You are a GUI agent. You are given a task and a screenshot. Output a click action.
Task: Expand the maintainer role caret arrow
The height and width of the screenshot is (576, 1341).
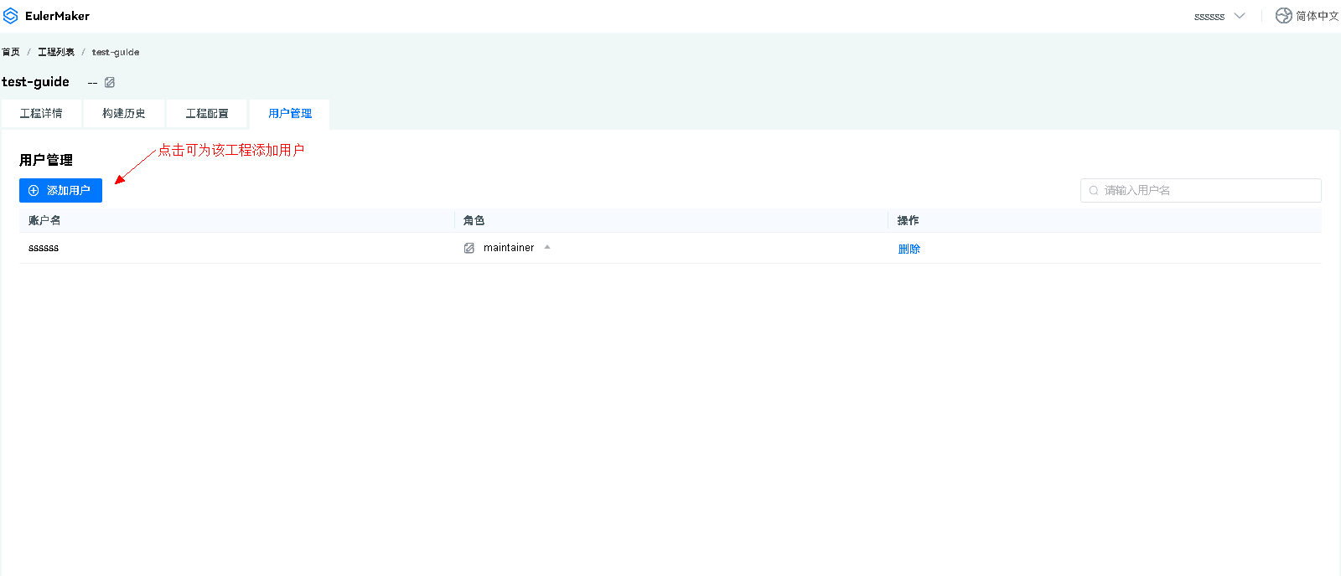click(547, 247)
